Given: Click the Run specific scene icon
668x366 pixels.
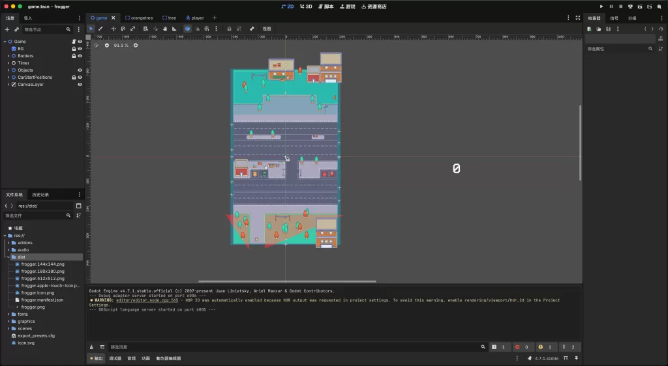Looking at the screenshot, I should tap(649, 7).
